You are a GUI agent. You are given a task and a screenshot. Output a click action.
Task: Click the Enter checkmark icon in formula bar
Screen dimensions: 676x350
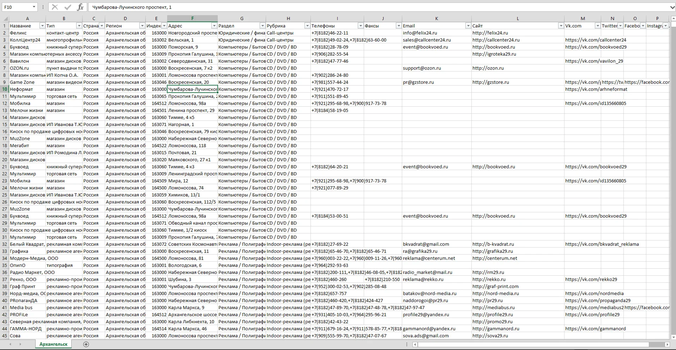coord(68,7)
